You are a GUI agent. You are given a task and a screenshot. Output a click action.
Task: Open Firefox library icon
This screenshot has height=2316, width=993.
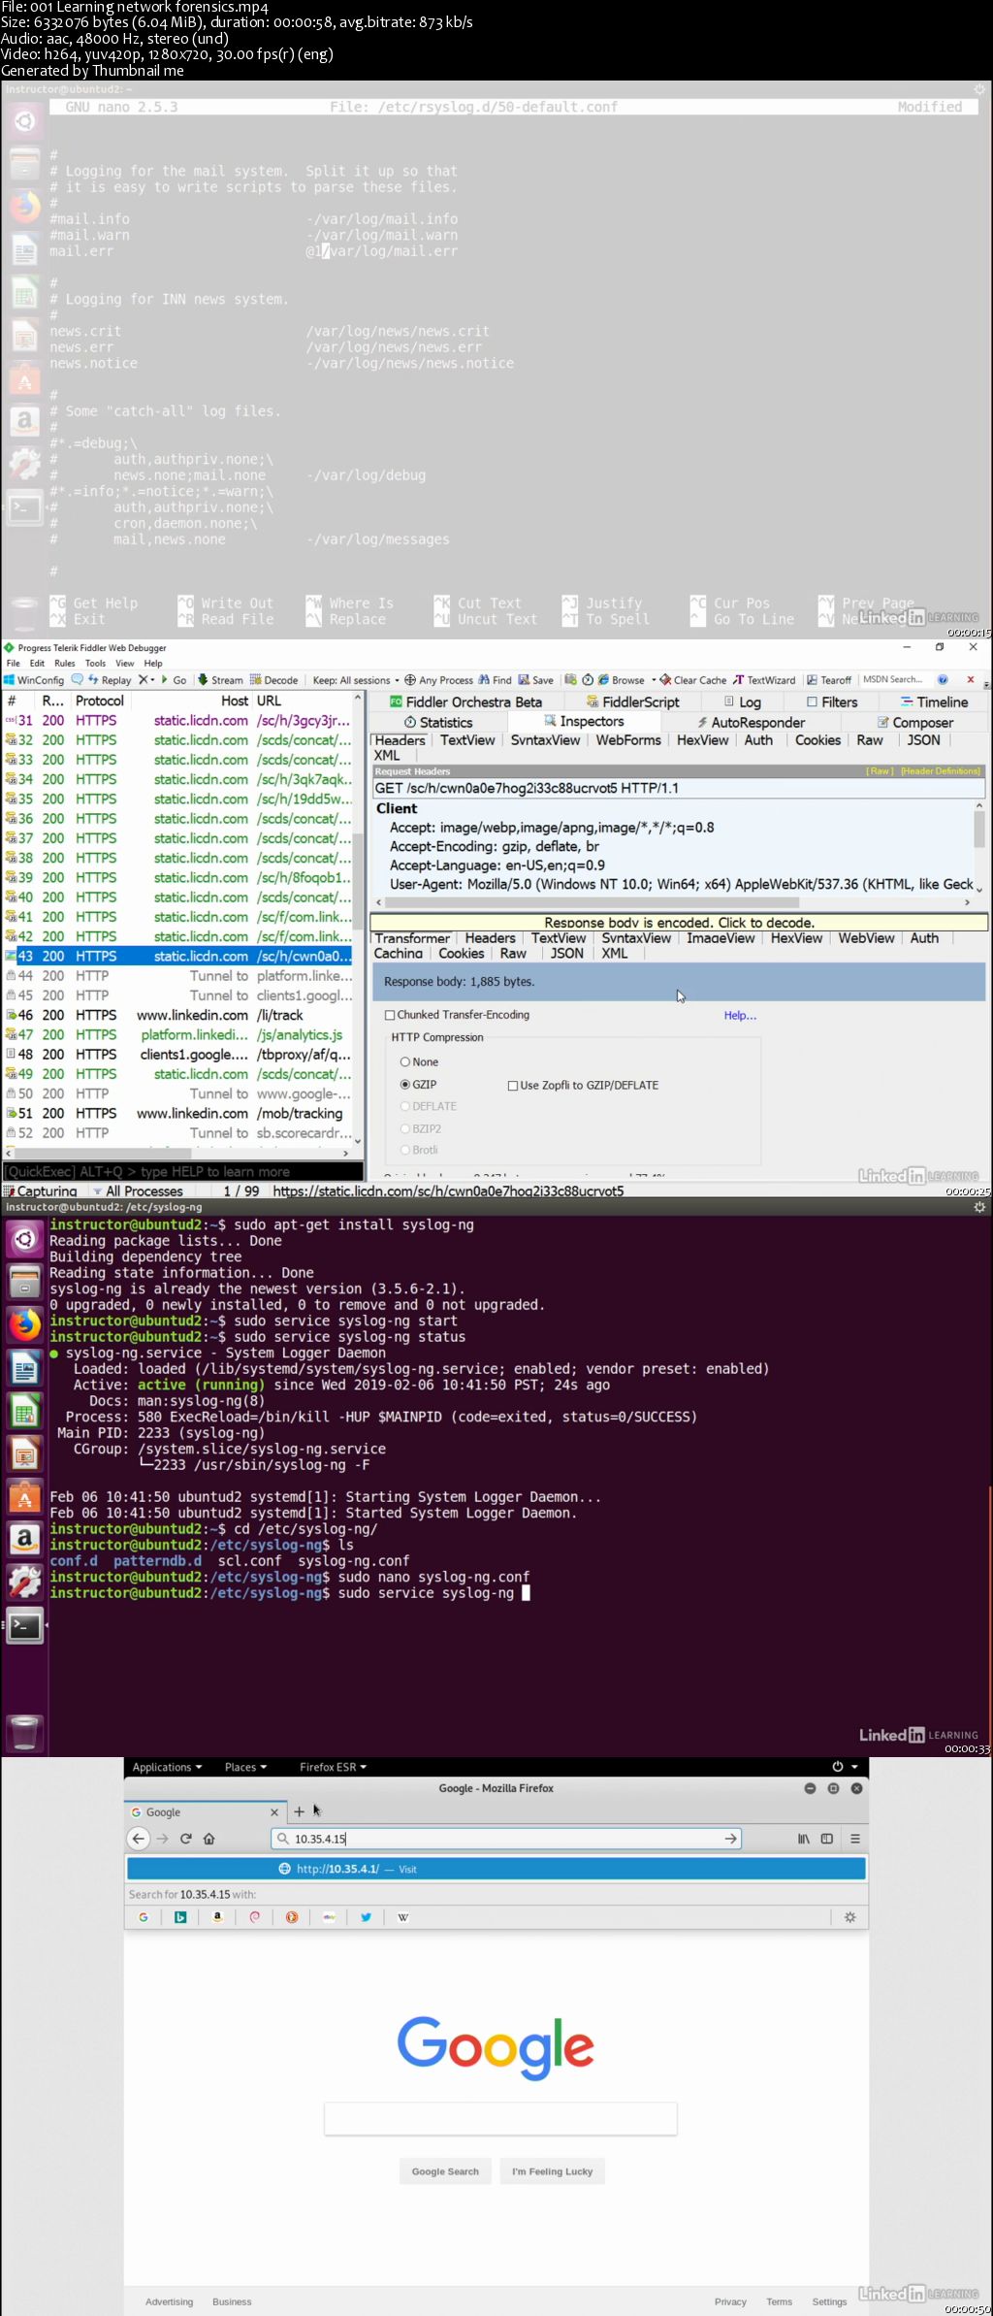click(x=804, y=1838)
